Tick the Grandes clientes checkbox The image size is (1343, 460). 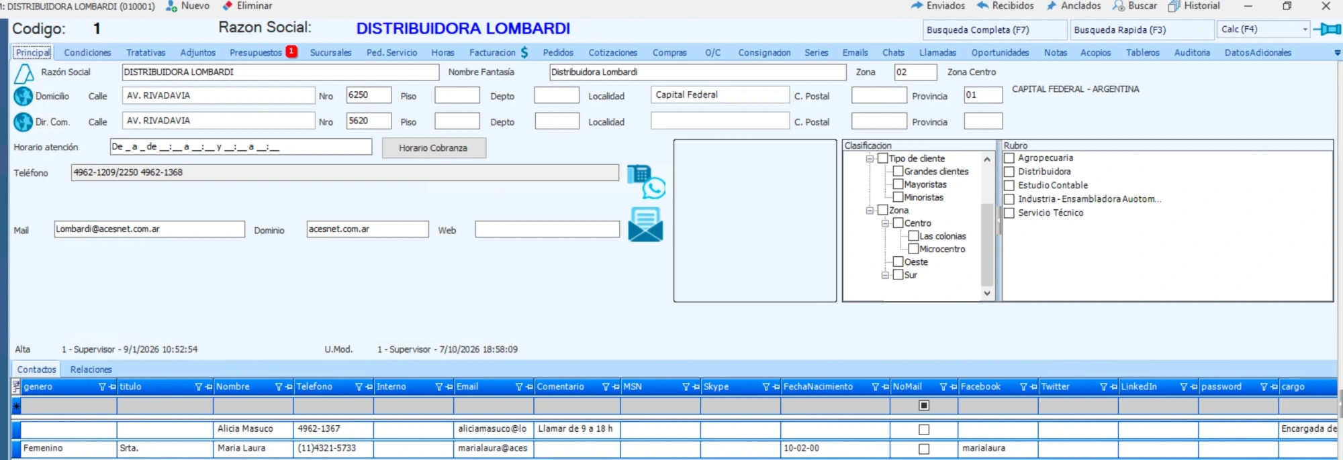[898, 171]
